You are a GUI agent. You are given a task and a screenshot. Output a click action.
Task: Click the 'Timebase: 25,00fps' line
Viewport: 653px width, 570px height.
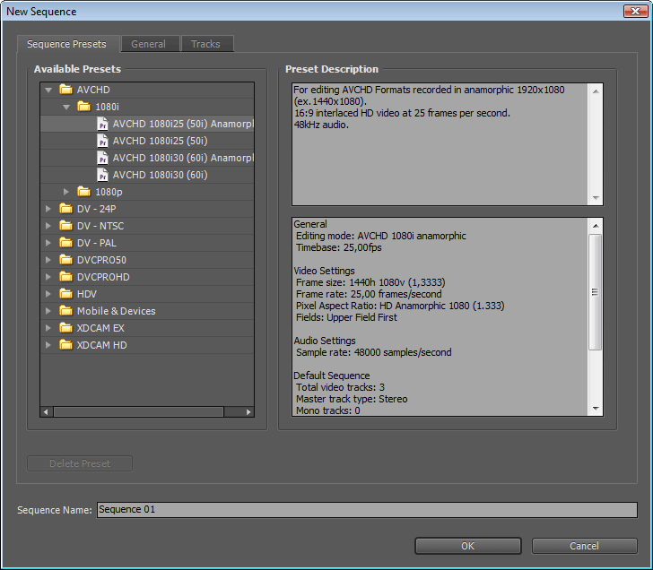click(338, 247)
